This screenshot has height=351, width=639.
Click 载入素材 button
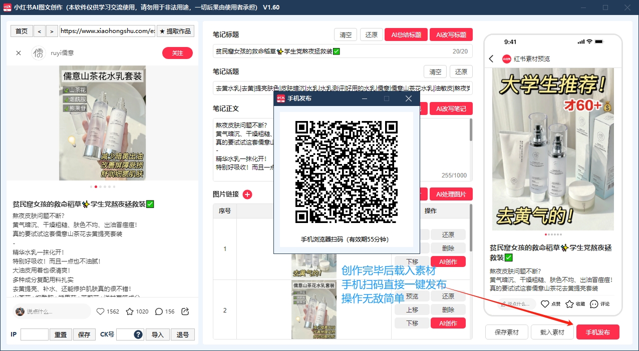pyautogui.click(x=552, y=332)
